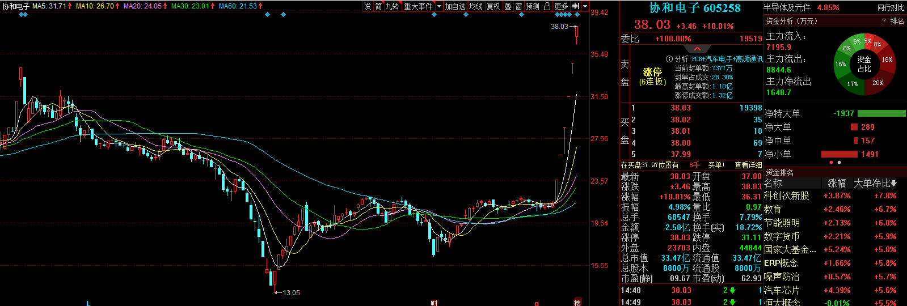907x306 pixels.
Task: Click 涨幅 column header
Action: click(837, 183)
